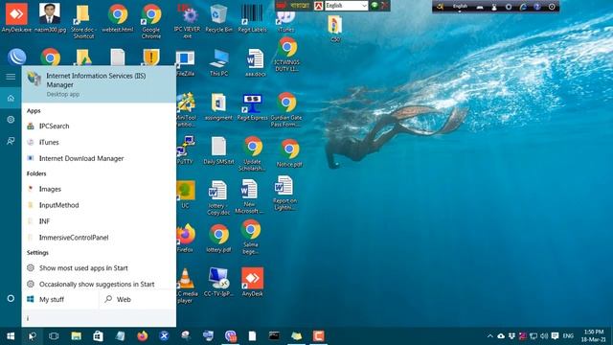This screenshot has width=613, height=345.
Task: Click the question mark icon in dark top bar
Action: [x=537, y=7]
